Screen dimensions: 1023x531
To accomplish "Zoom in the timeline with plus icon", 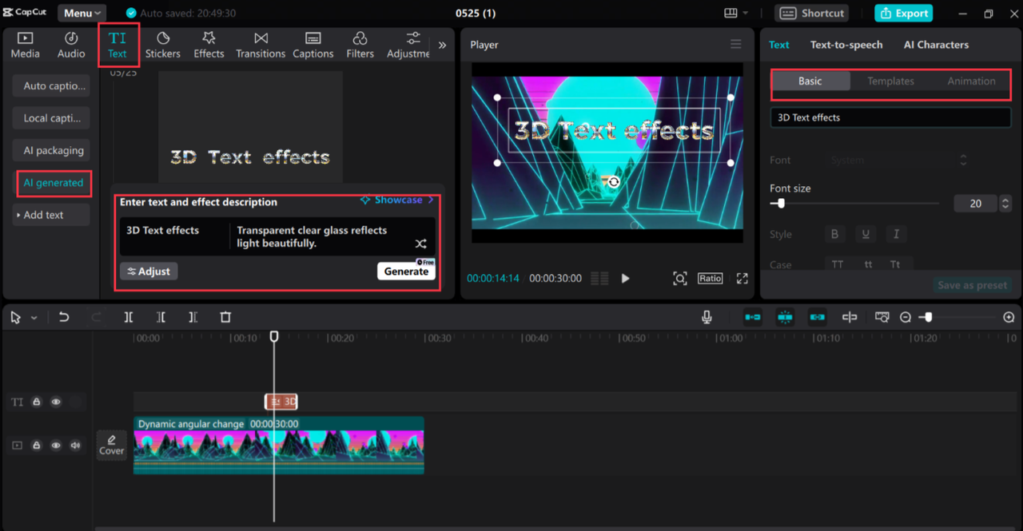I will click(x=1009, y=317).
